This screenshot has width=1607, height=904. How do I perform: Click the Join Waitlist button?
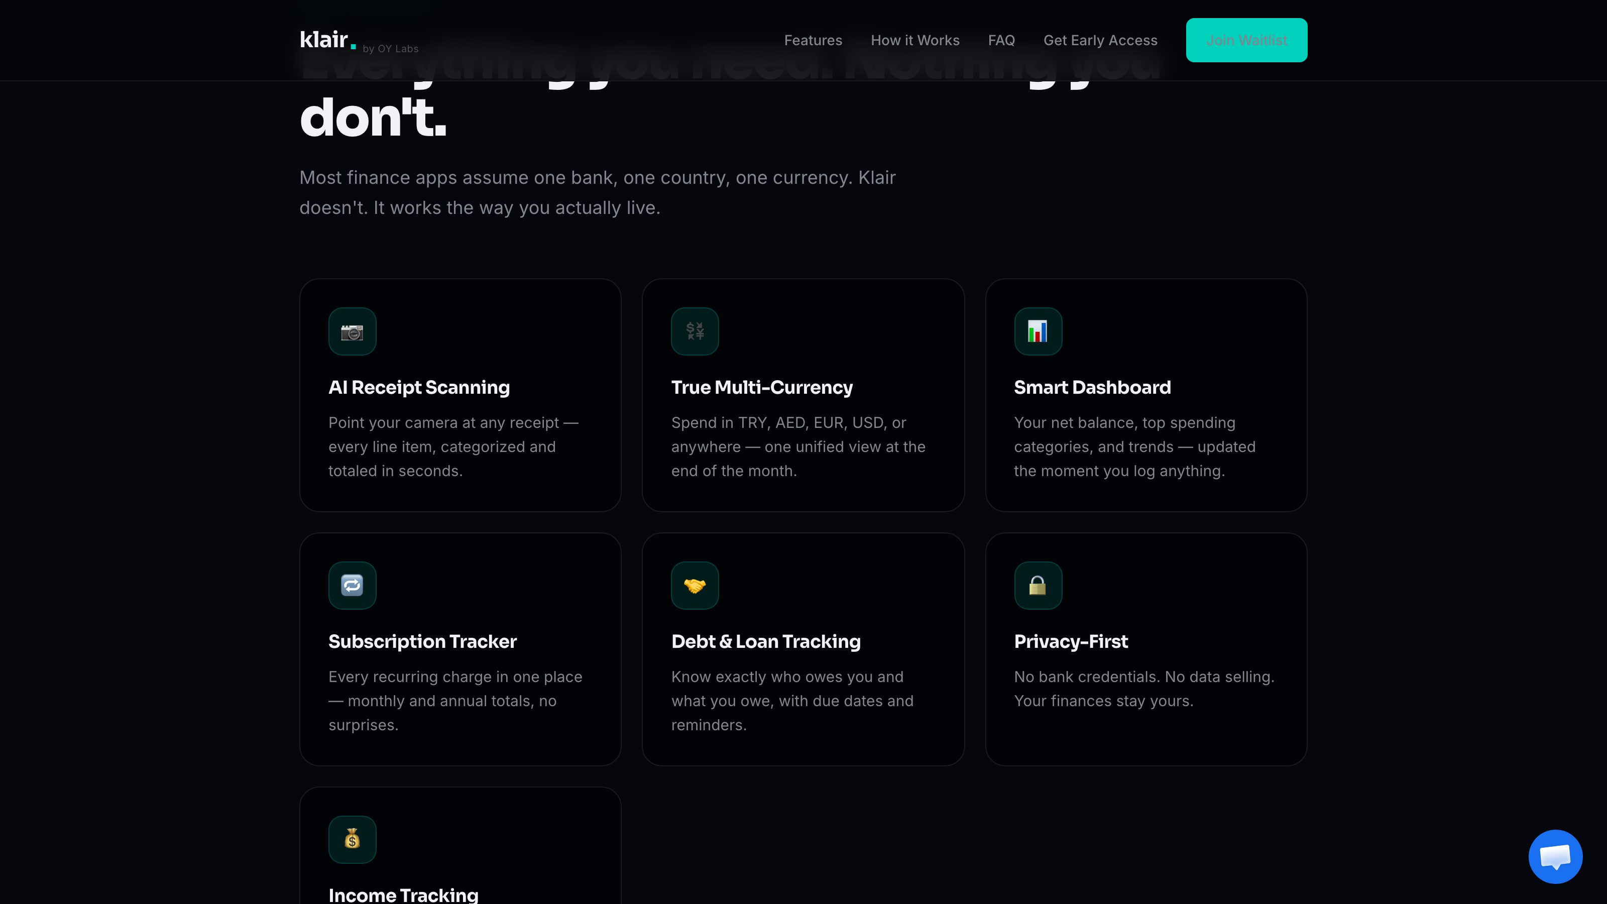tap(1246, 40)
